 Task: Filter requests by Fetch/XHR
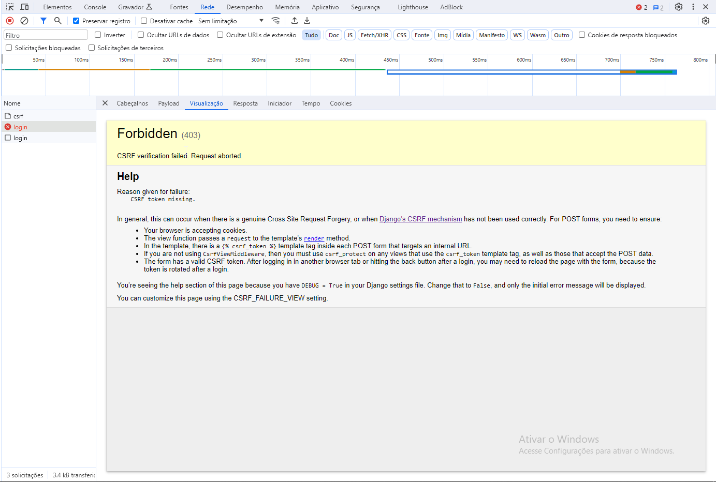pyautogui.click(x=374, y=35)
